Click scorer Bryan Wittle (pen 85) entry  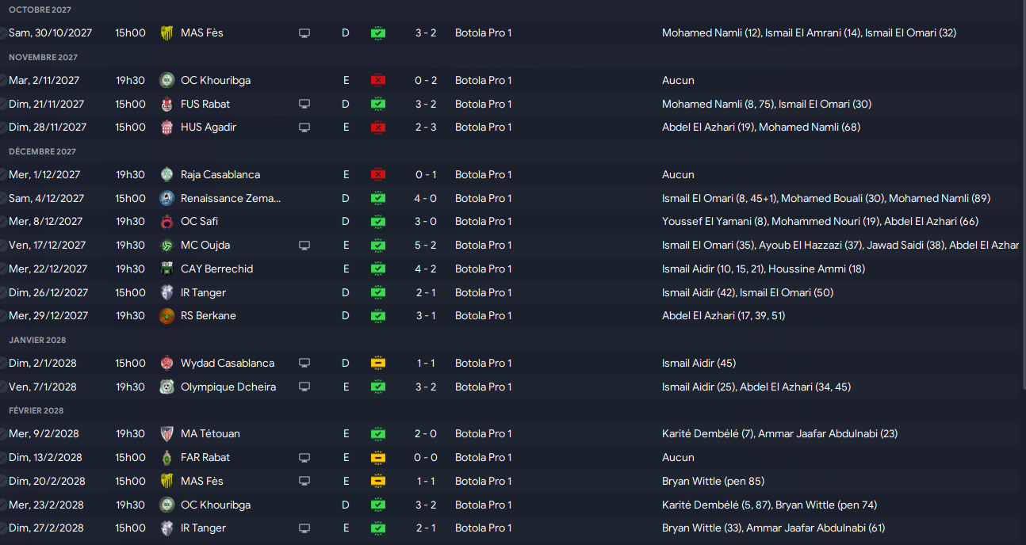click(713, 481)
